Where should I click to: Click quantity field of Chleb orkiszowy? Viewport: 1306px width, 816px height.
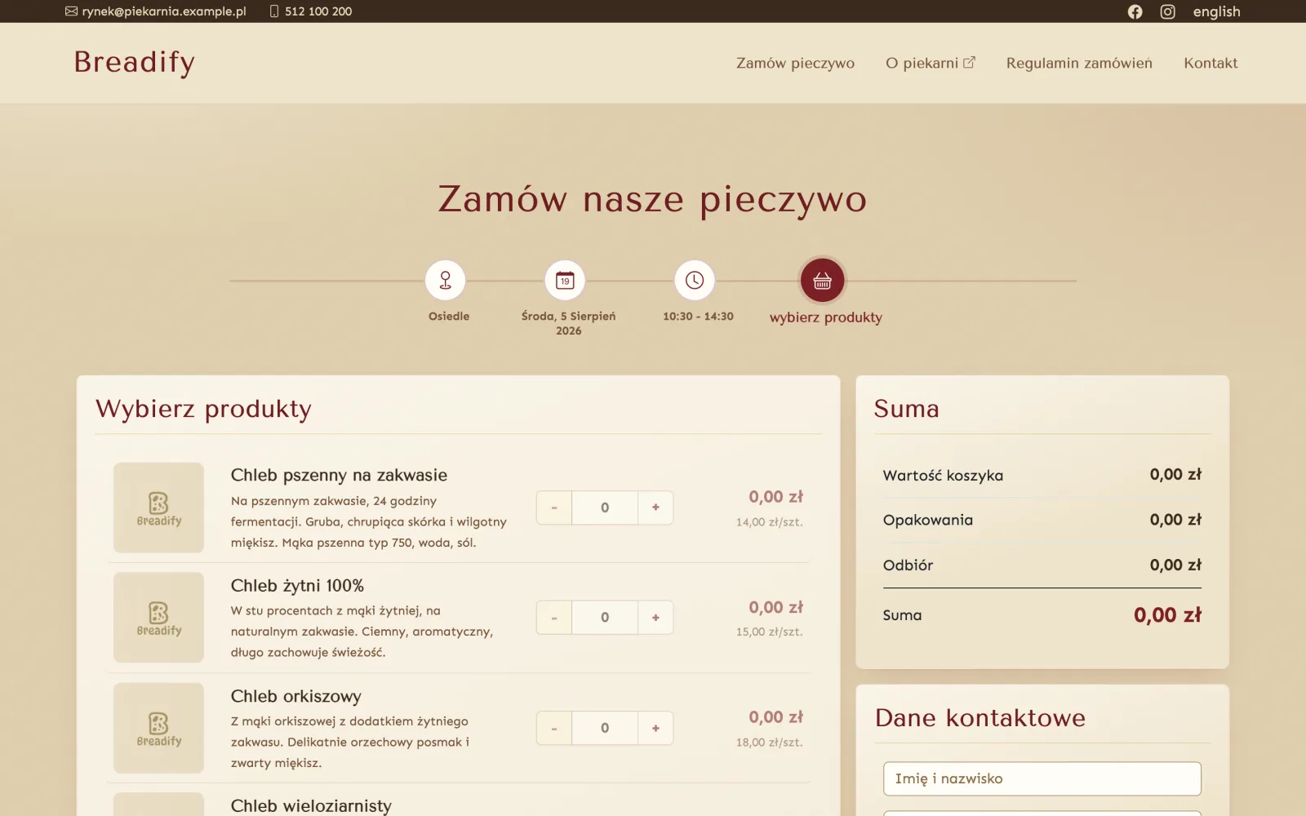click(x=605, y=728)
